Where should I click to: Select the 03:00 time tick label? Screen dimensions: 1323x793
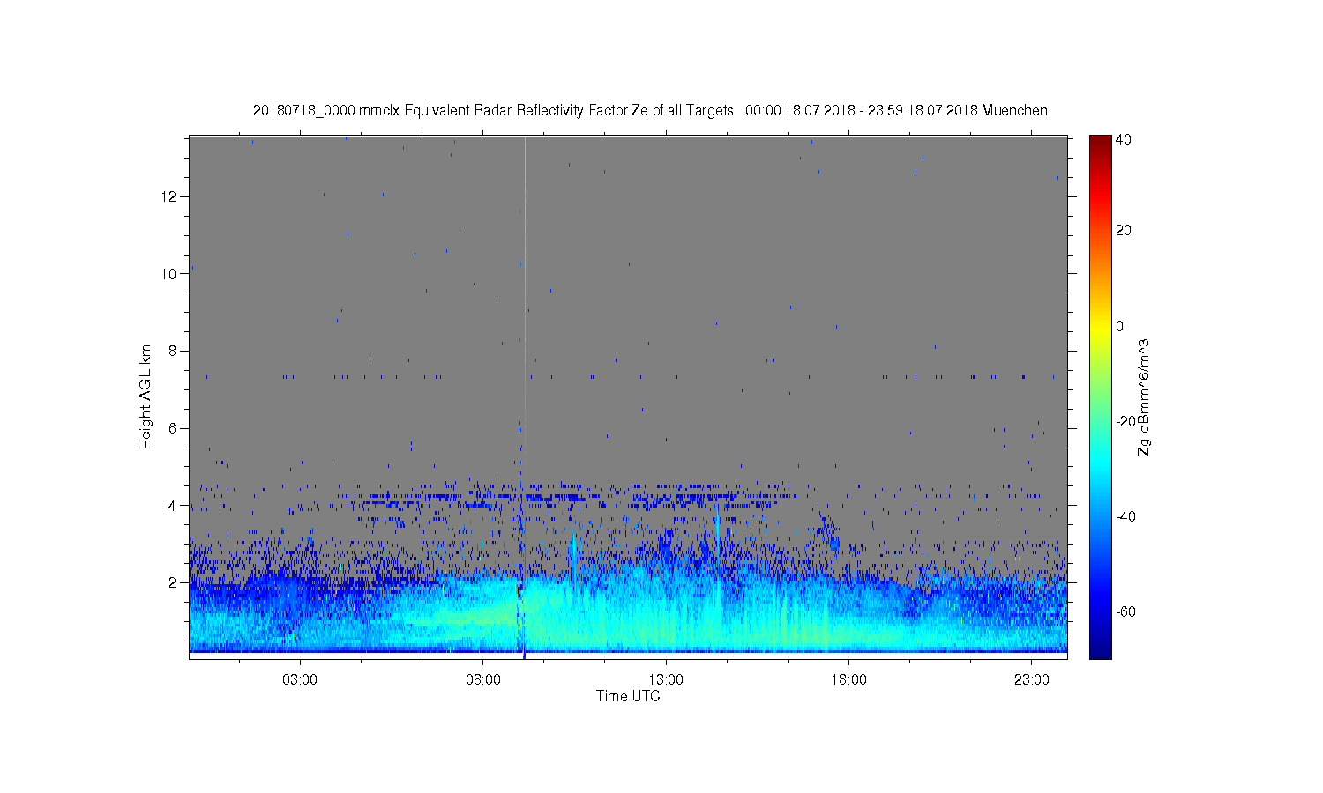click(300, 680)
